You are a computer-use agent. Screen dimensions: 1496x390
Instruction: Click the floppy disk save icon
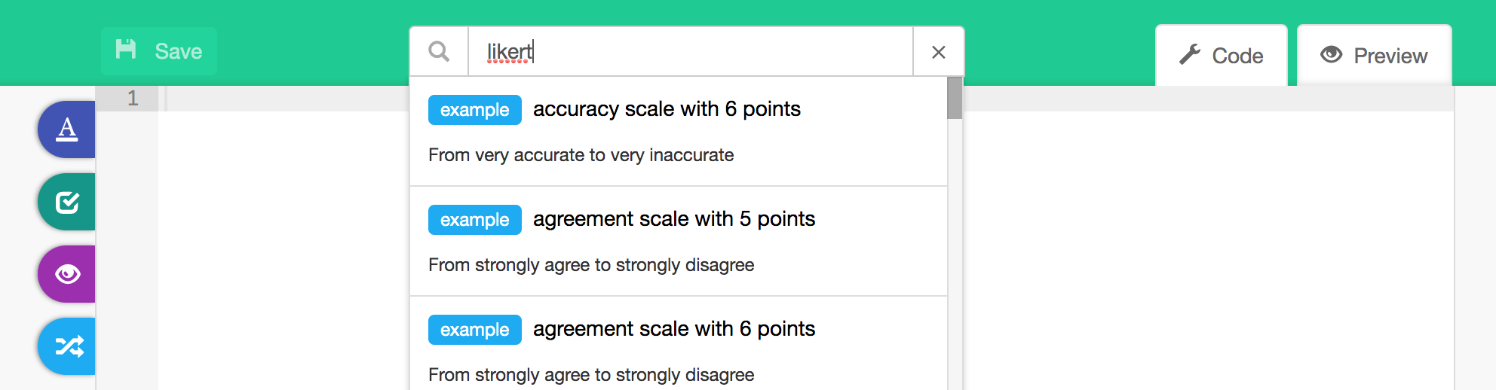[x=126, y=50]
